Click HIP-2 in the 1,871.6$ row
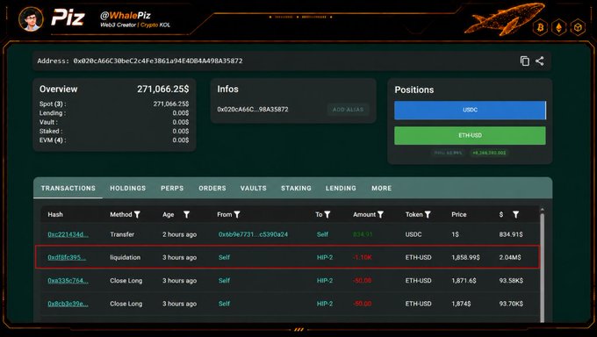This screenshot has height=337, width=597. point(324,281)
